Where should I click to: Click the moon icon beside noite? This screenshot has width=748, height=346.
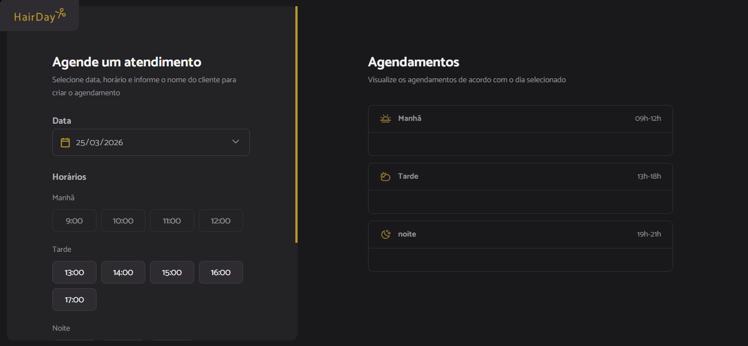pyautogui.click(x=386, y=234)
